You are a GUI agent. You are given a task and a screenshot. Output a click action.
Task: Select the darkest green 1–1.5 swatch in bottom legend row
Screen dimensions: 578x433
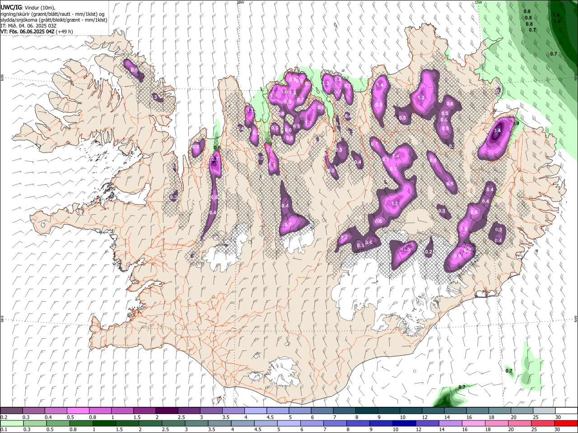click(105, 423)
